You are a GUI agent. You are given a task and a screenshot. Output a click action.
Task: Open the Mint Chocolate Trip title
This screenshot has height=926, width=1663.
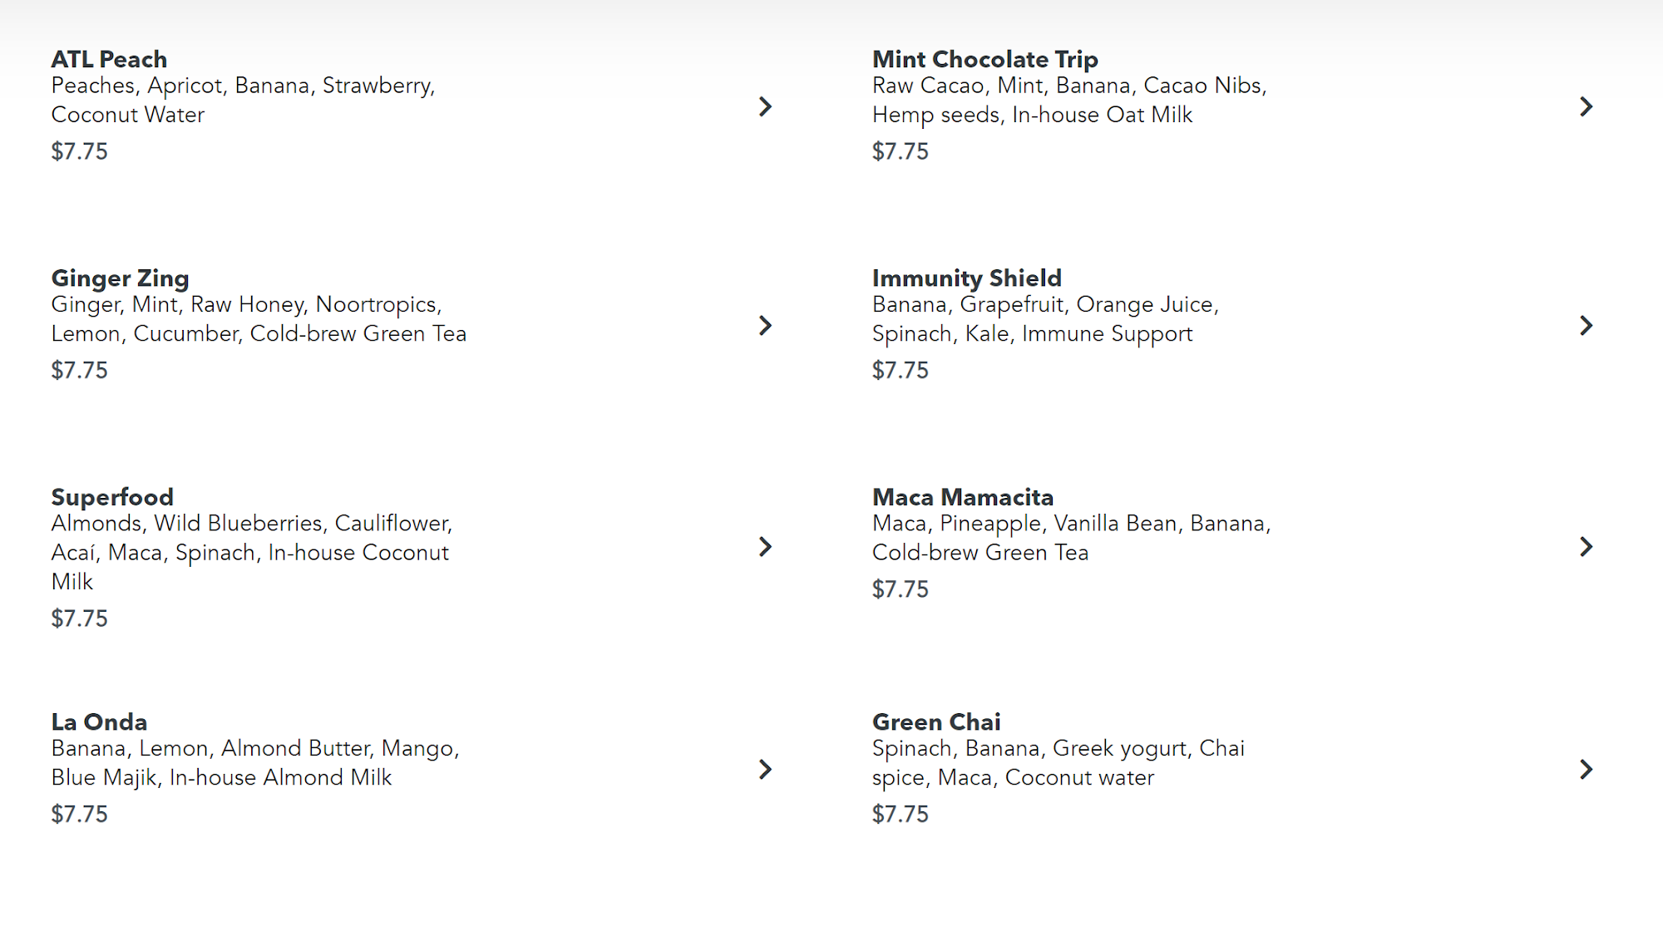[984, 59]
